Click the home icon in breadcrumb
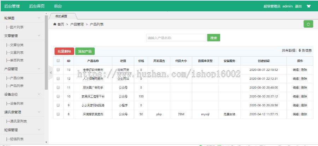318x146 pixels. click(x=54, y=24)
